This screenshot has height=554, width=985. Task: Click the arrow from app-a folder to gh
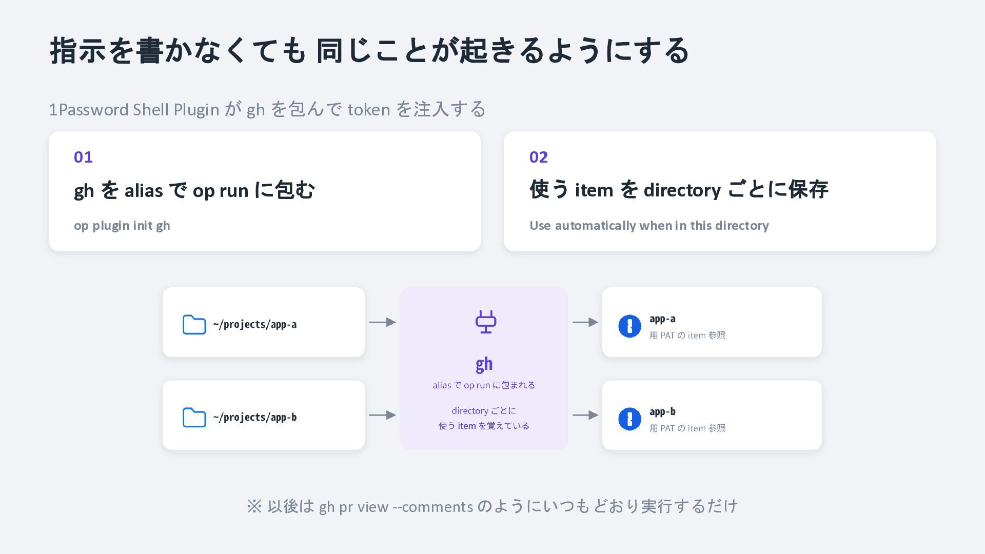pos(382,322)
